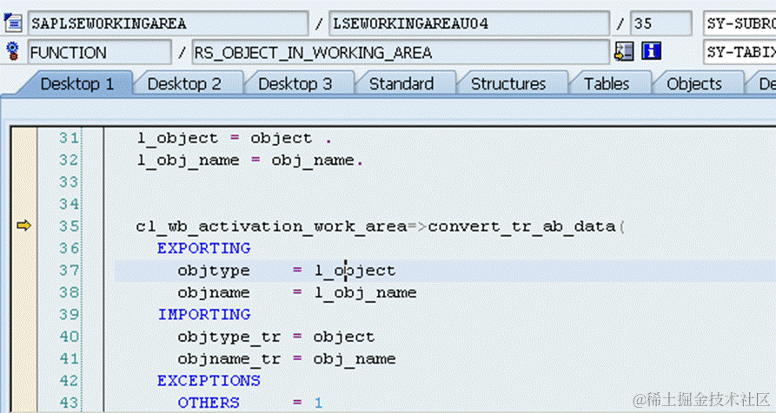Select the Structures tab
The image size is (776, 413).
pos(508,83)
